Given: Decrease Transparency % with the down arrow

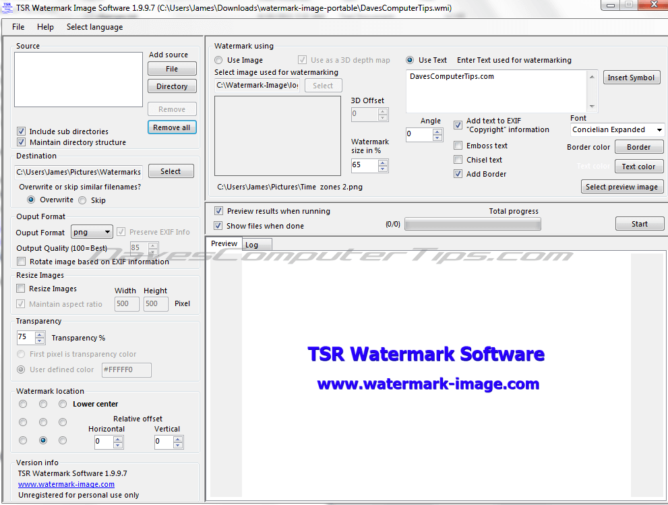Looking at the screenshot, I should 40,340.
